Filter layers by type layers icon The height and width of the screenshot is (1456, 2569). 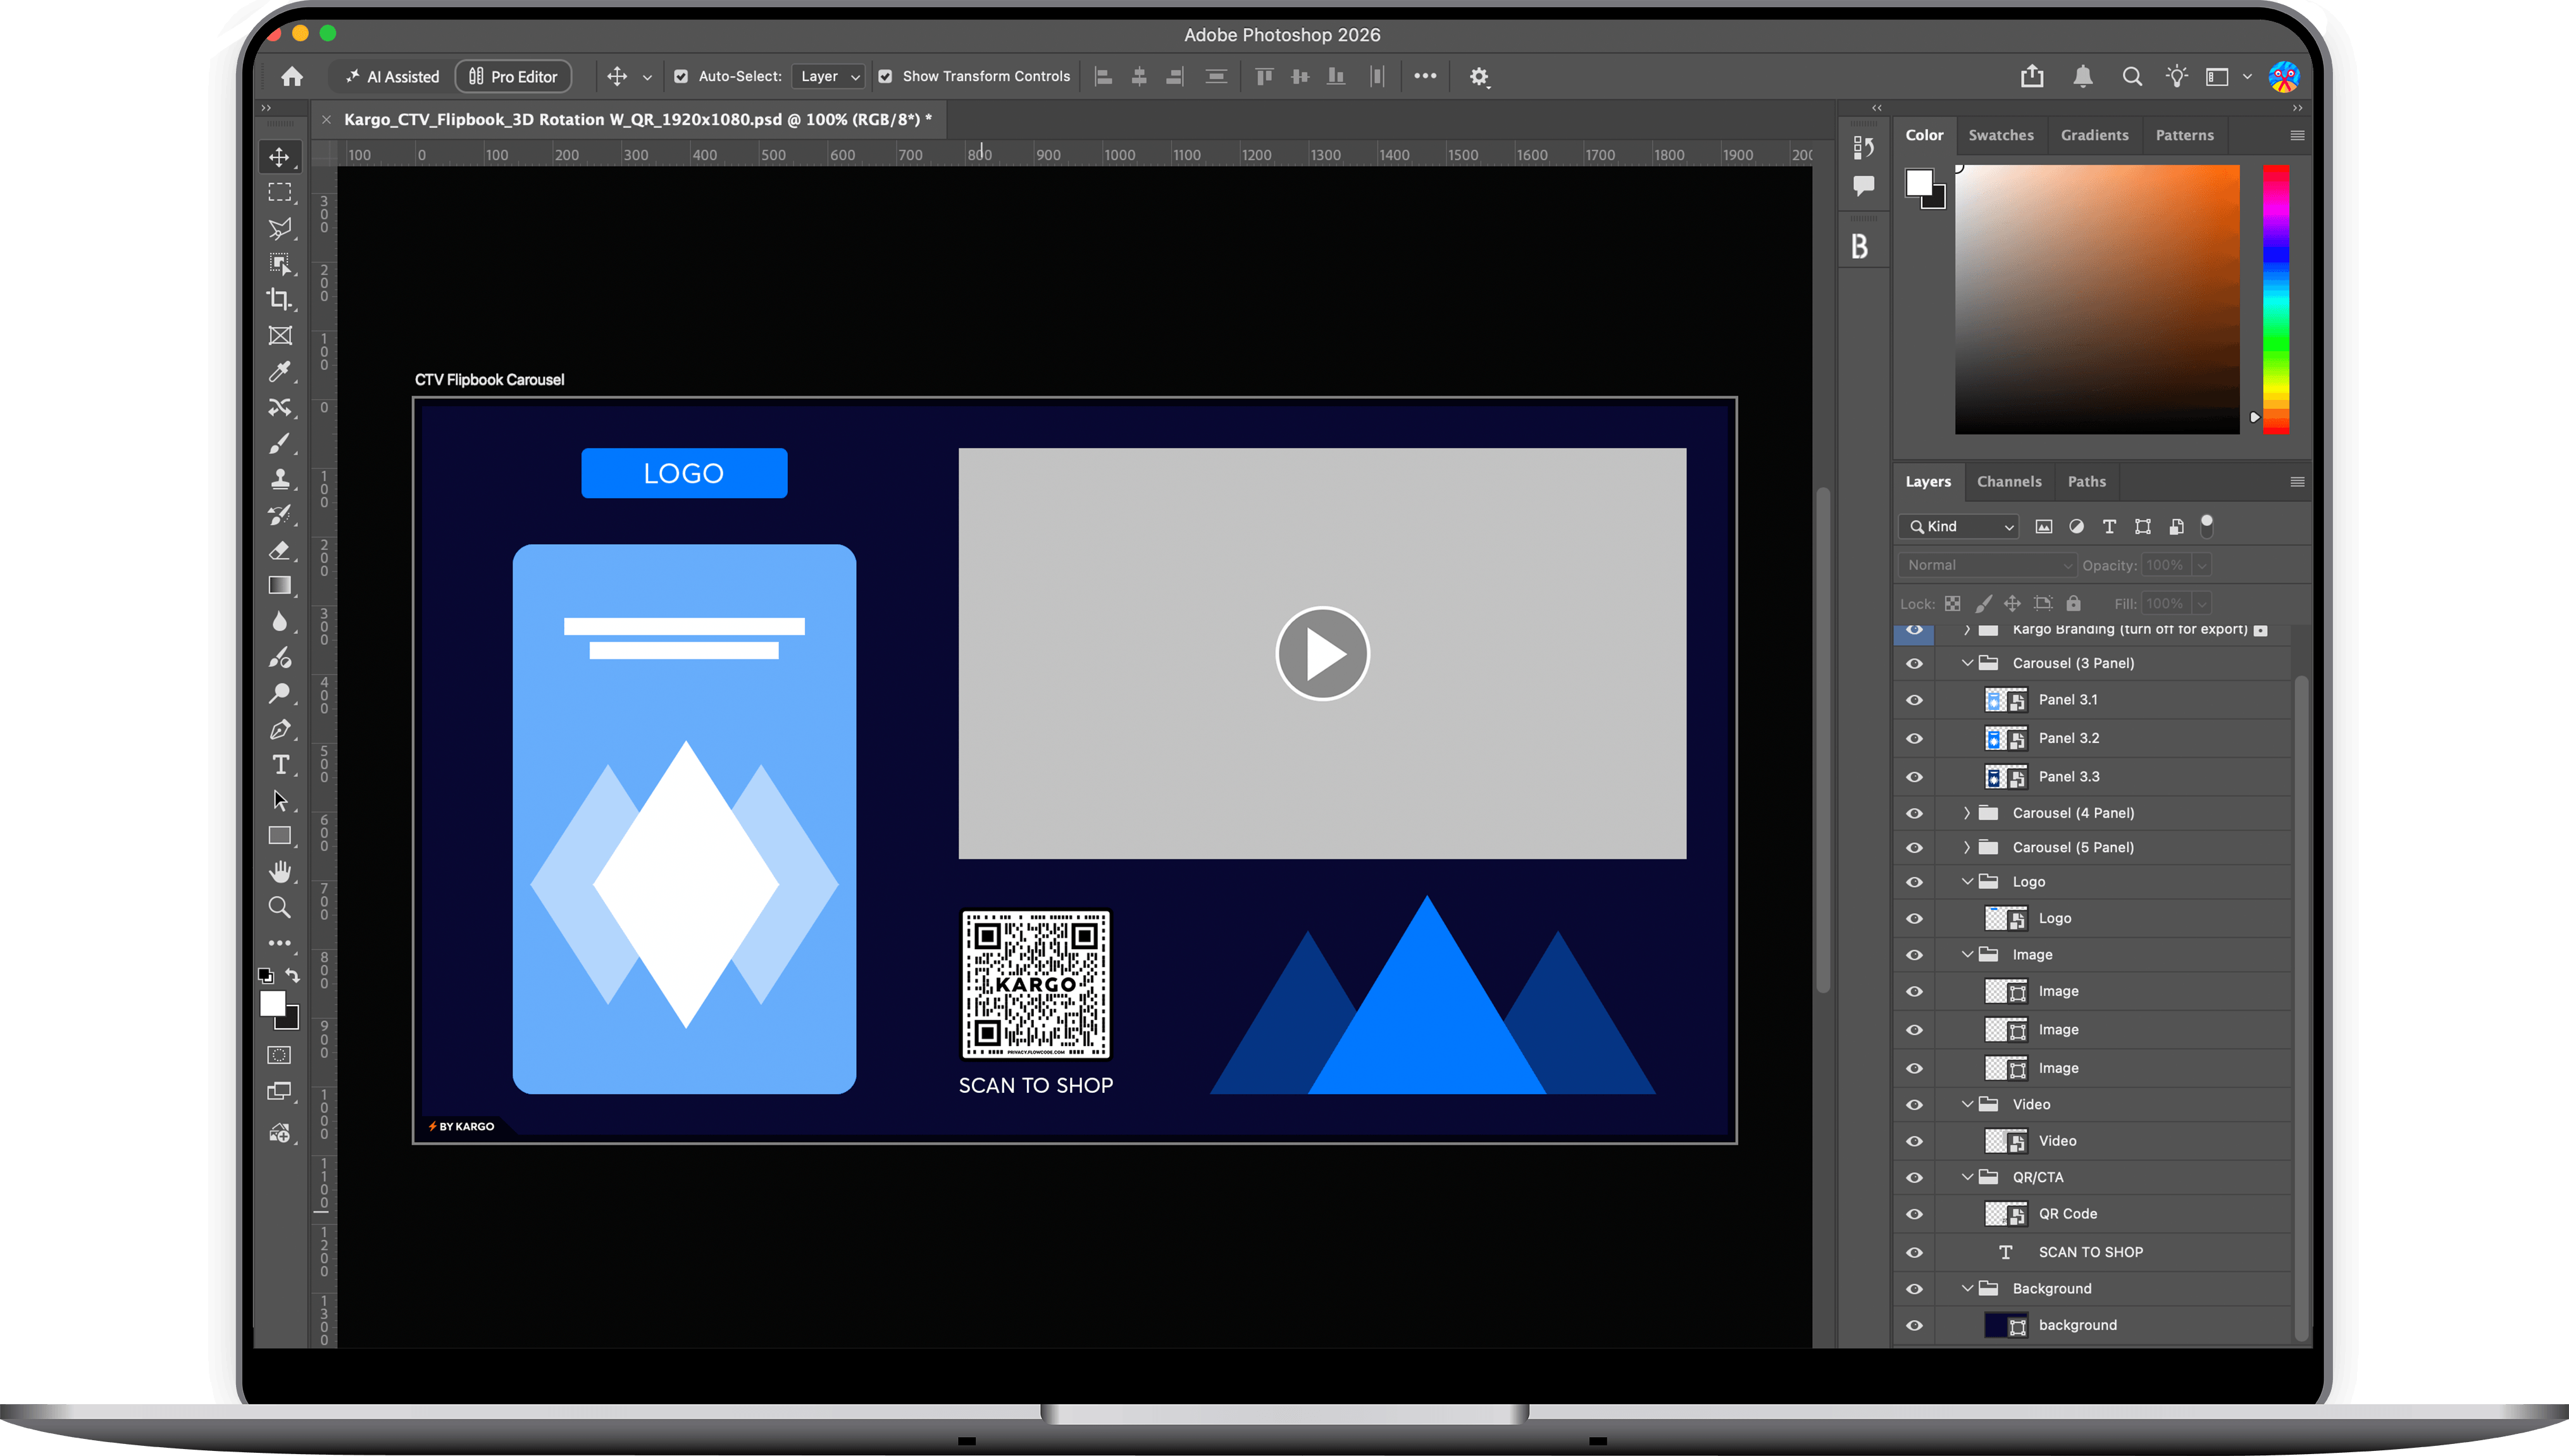2109,526
